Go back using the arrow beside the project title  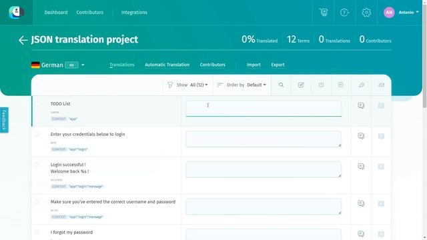pyautogui.click(x=23, y=40)
